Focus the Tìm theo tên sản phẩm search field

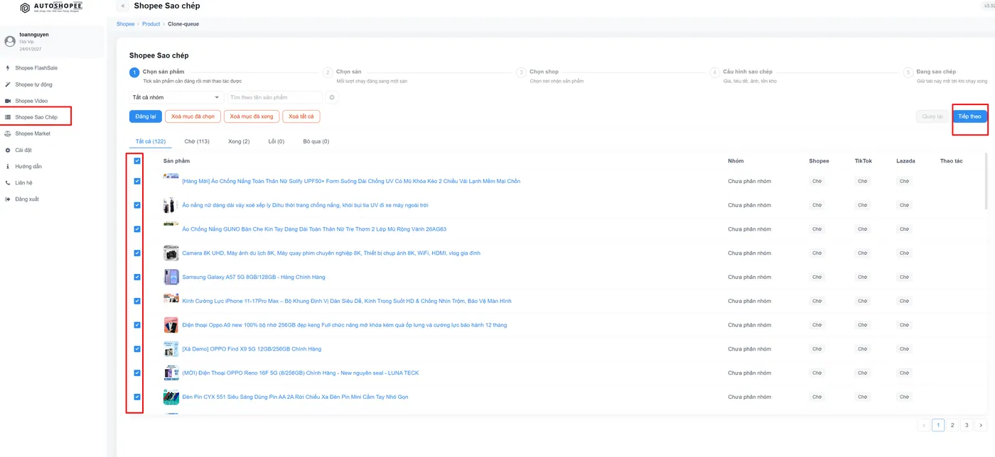click(276, 97)
